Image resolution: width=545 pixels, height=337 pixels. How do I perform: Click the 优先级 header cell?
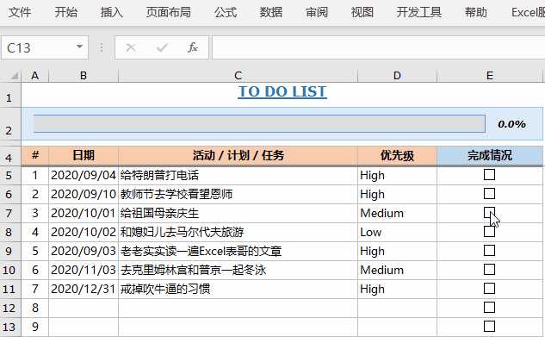pos(397,155)
